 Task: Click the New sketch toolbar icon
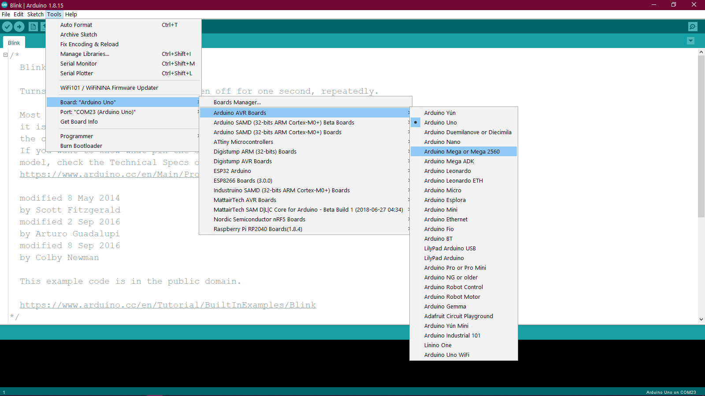coord(33,26)
